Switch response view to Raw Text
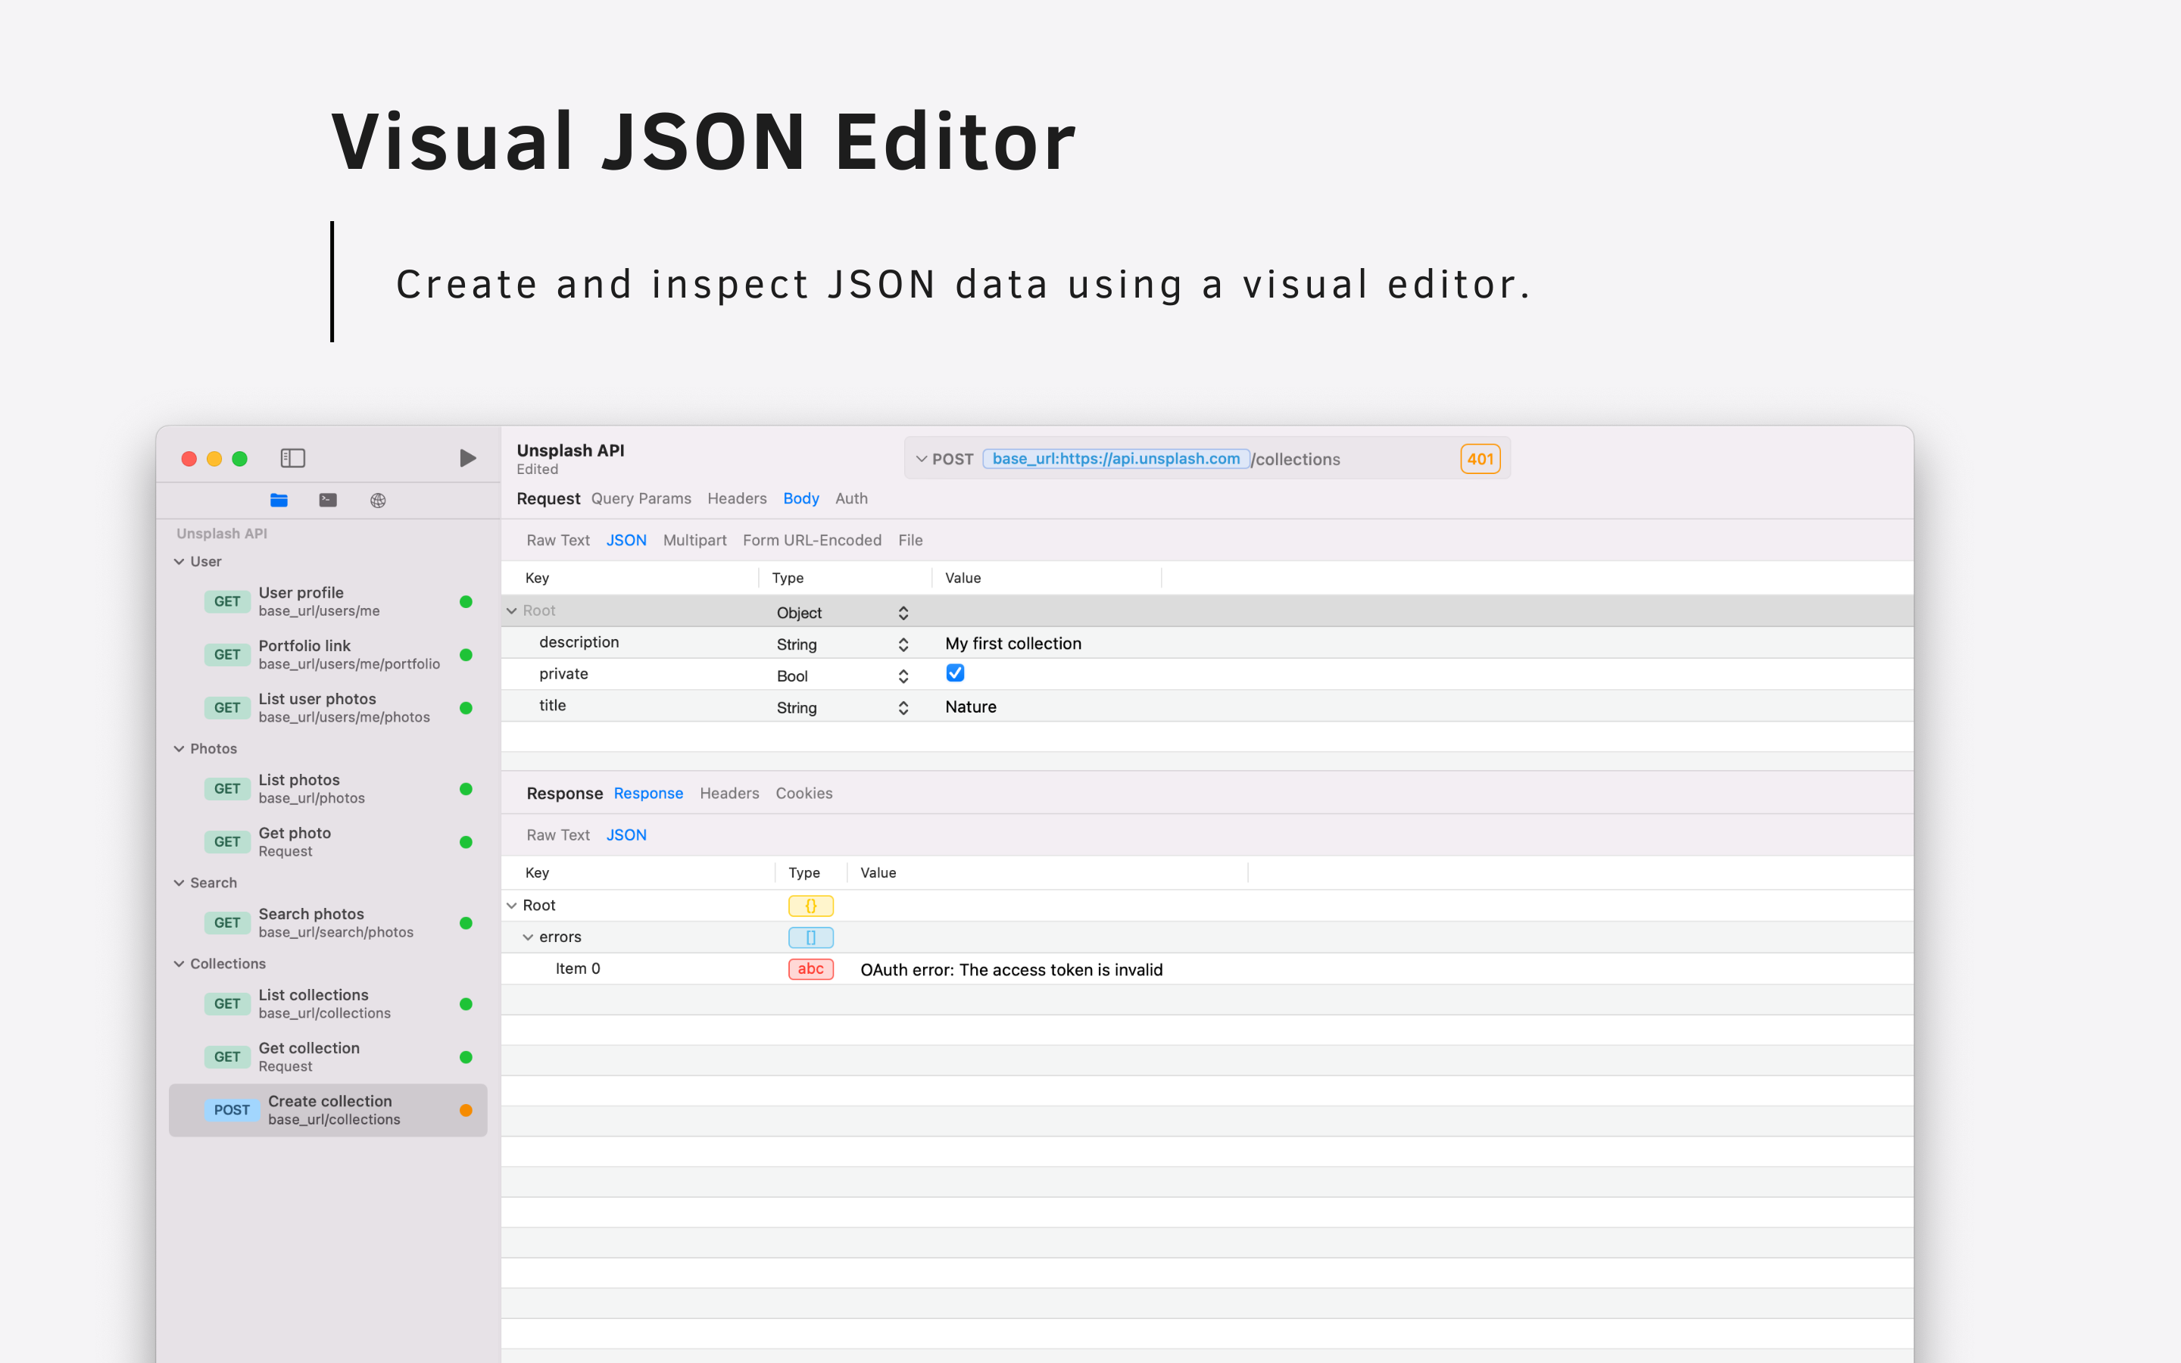The image size is (2181, 1363). [558, 834]
